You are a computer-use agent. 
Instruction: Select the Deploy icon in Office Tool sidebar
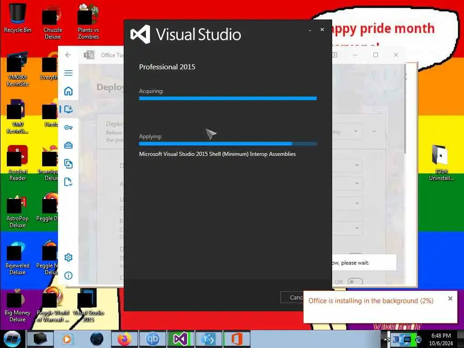tap(68, 109)
